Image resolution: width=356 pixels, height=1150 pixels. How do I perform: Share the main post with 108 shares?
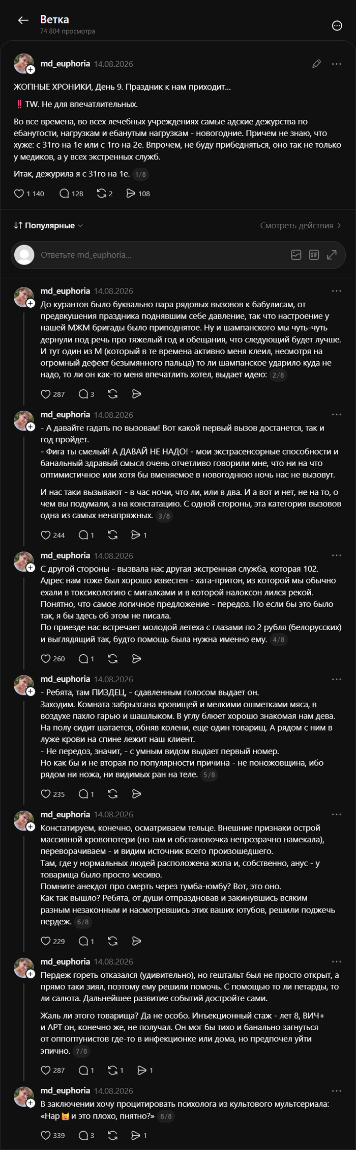tap(138, 194)
